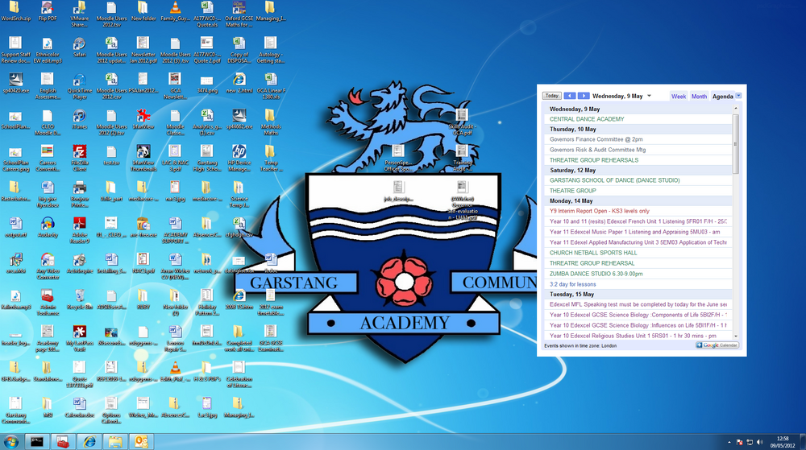Click the agenda scrollbar down arrow

tap(736, 336)
